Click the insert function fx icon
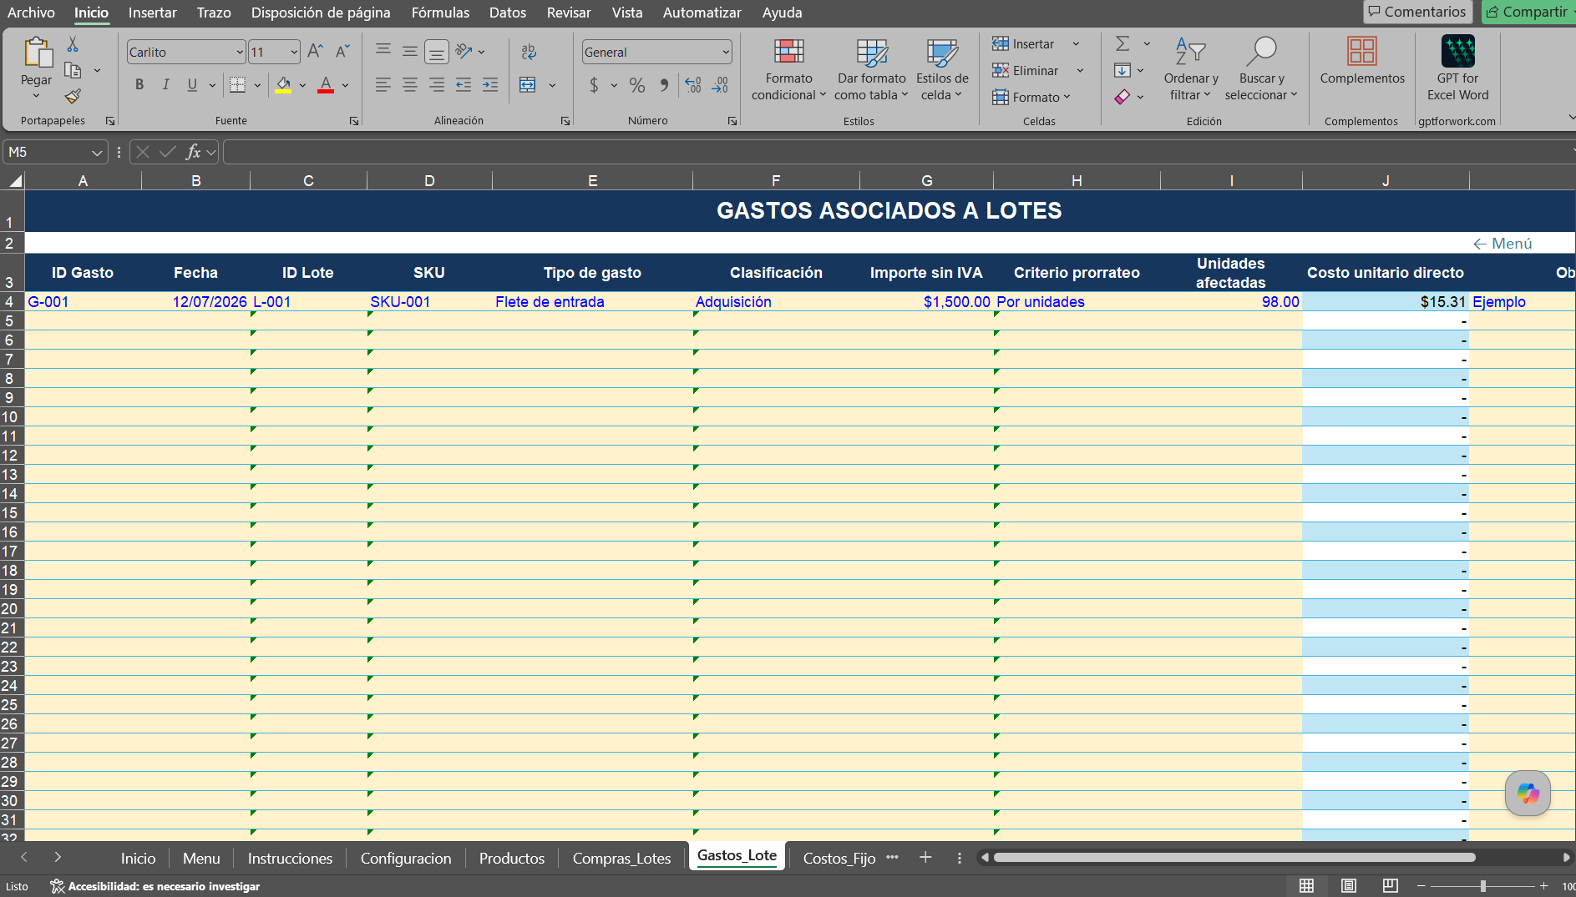 pos(193,152)
